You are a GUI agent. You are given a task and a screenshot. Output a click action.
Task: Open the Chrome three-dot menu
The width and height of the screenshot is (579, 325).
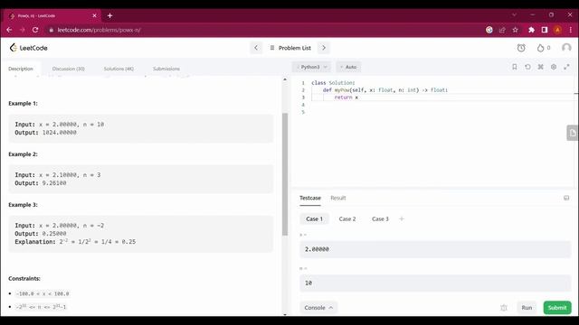point(571,30)
